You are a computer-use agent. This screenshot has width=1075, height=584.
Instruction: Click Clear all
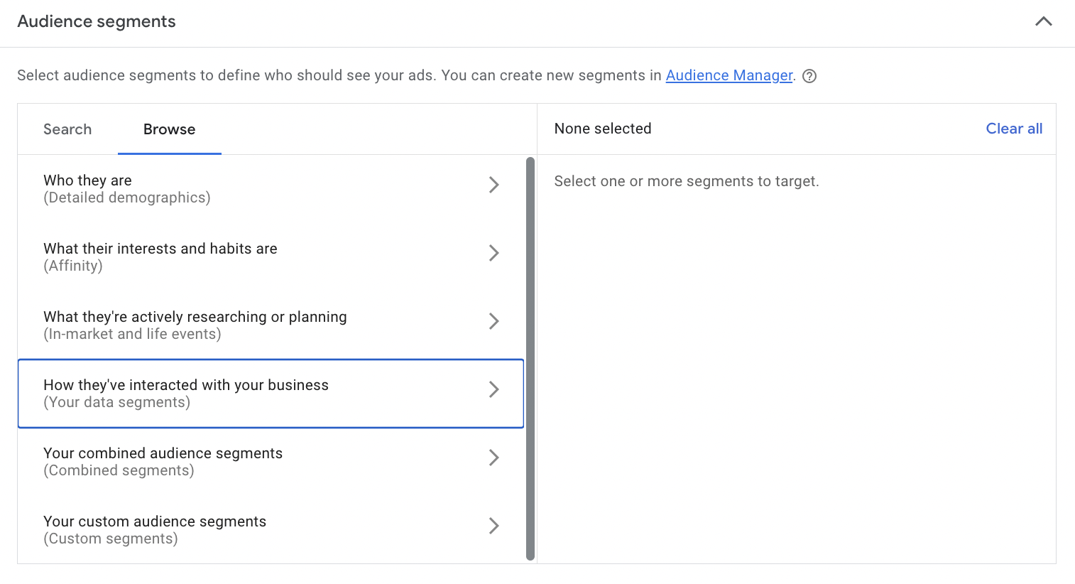click(1014, 129)
